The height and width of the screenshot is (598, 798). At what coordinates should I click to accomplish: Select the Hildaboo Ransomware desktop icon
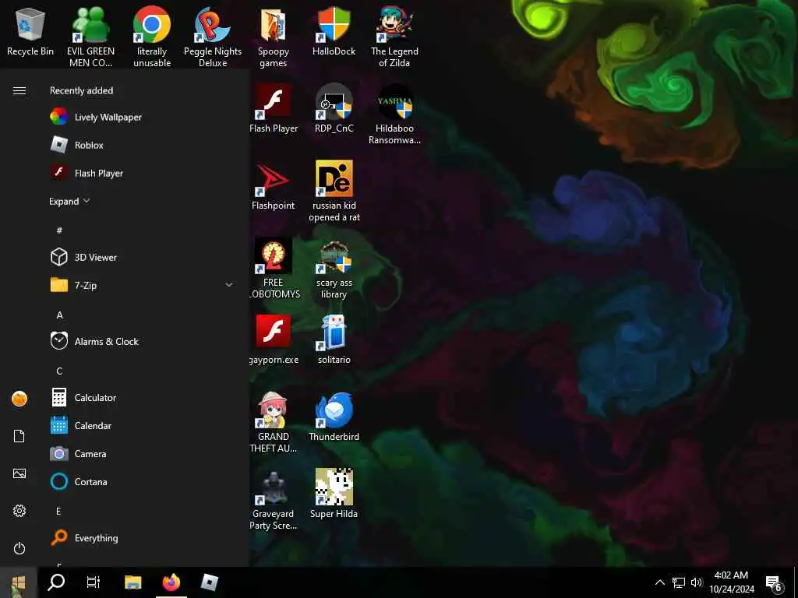[x=394, y=114]
